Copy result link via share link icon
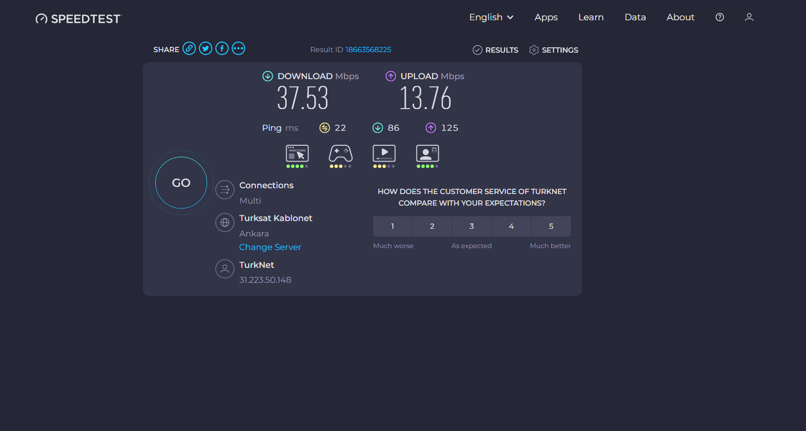This screenshot has width=806, height=431. (x=189, y=49)
